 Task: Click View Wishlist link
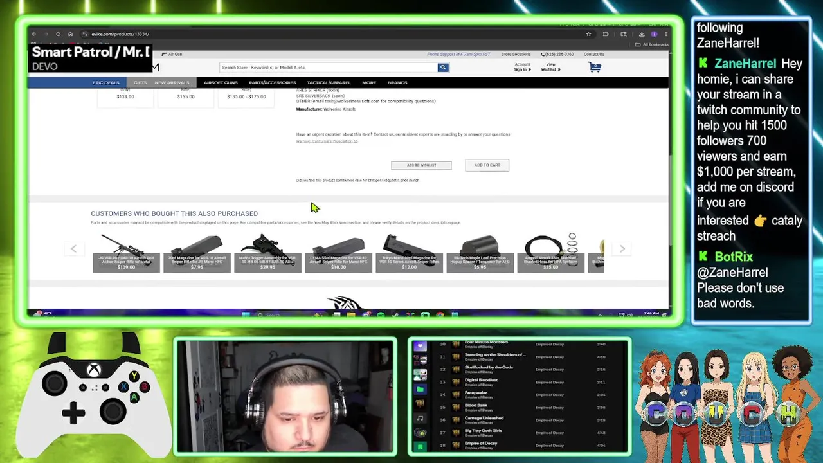[x=550, y=67]
